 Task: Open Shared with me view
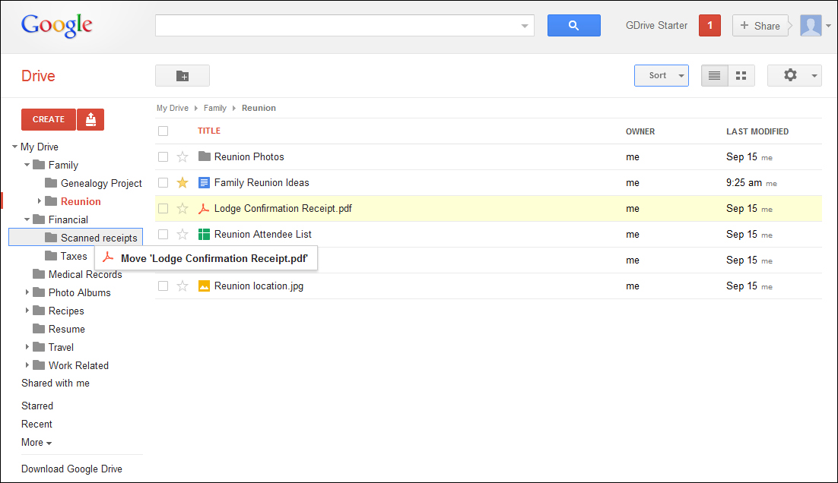coord(56,384)
